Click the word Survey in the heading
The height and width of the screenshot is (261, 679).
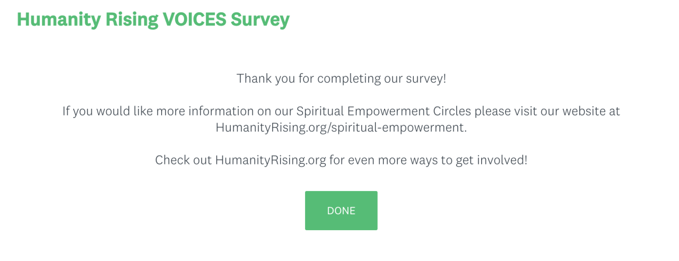pyautogui.click(x=260, y=19)
